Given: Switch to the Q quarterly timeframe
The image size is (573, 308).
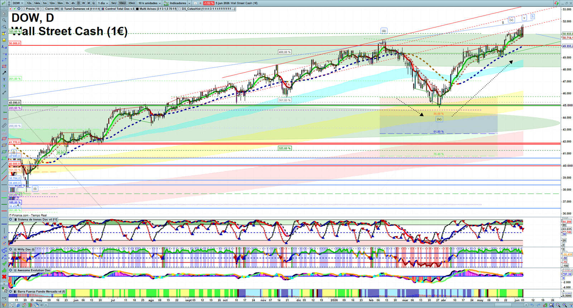Looking at the screenshot, I should [93, 3].
